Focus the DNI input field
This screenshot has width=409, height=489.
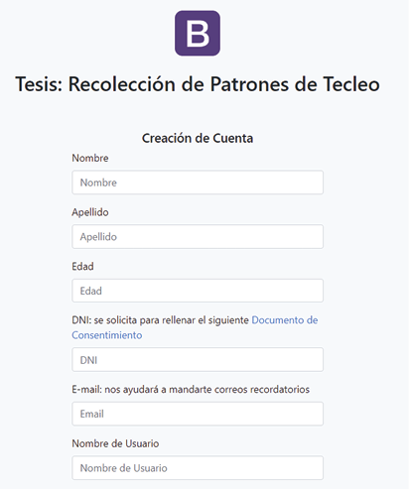[x=198, y=359]
